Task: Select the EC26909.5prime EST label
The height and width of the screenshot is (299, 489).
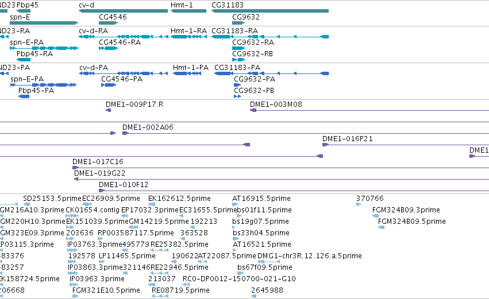Action: 111,199
